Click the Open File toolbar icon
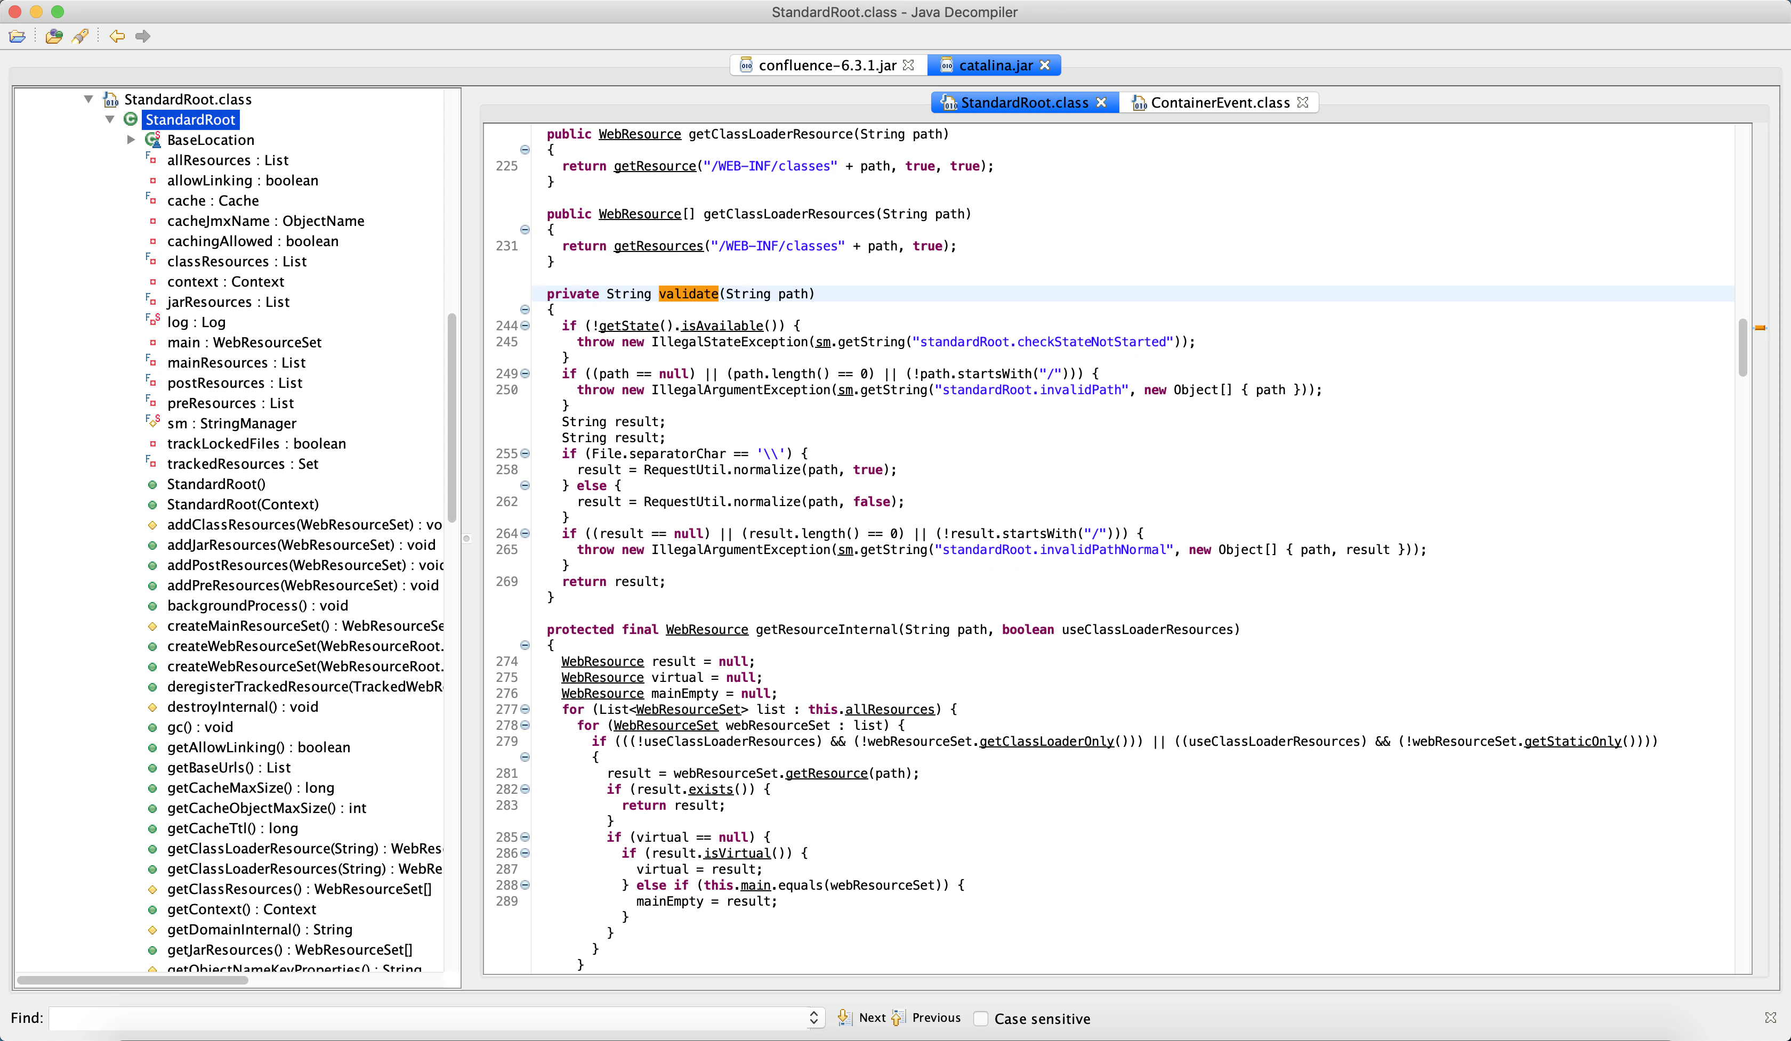 click(x=17, y=36)
